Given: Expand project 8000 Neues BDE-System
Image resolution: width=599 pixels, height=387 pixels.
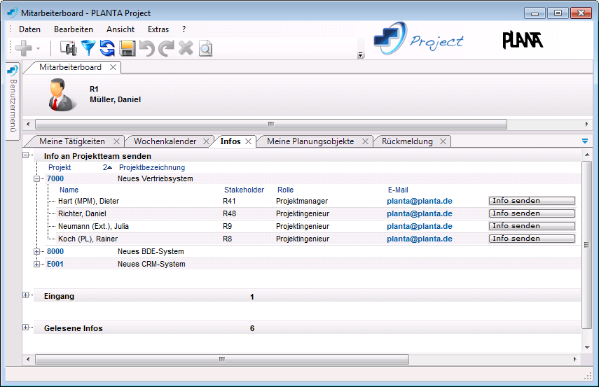Looking at the screenshot, I should 37,251.
